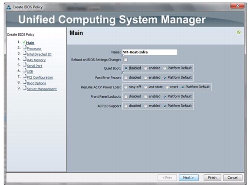Screen dimensions: 250x185
Task: Set ACPI10 Support to enabled
Action: (145, 106)
